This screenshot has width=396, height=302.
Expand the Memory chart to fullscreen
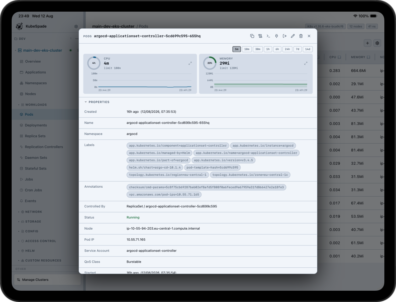[x=306, y=63]
